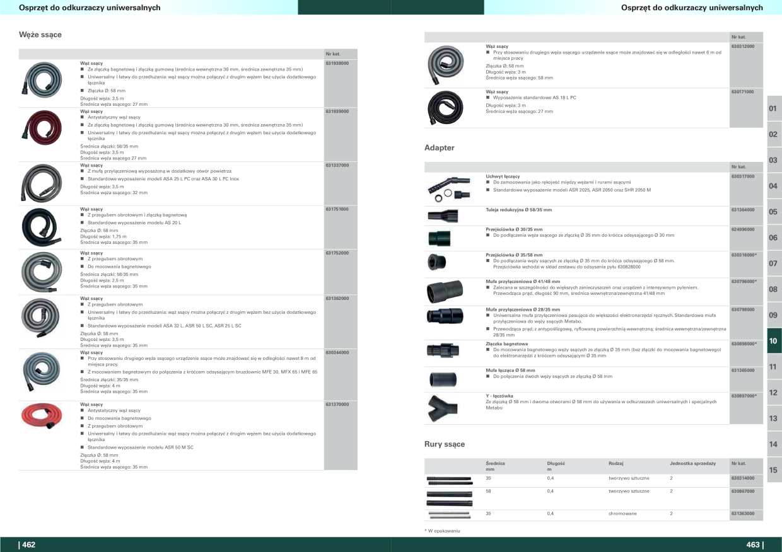This screenshot has width=782, height=552.
Task: Click the Uchwyt łączący adapter image
Action: click(x=448, y=188)
